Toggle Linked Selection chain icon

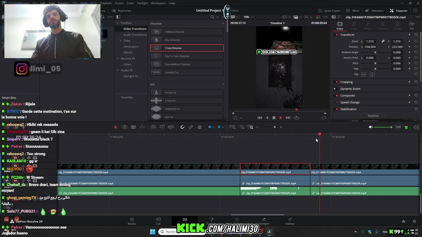point(191,127)
